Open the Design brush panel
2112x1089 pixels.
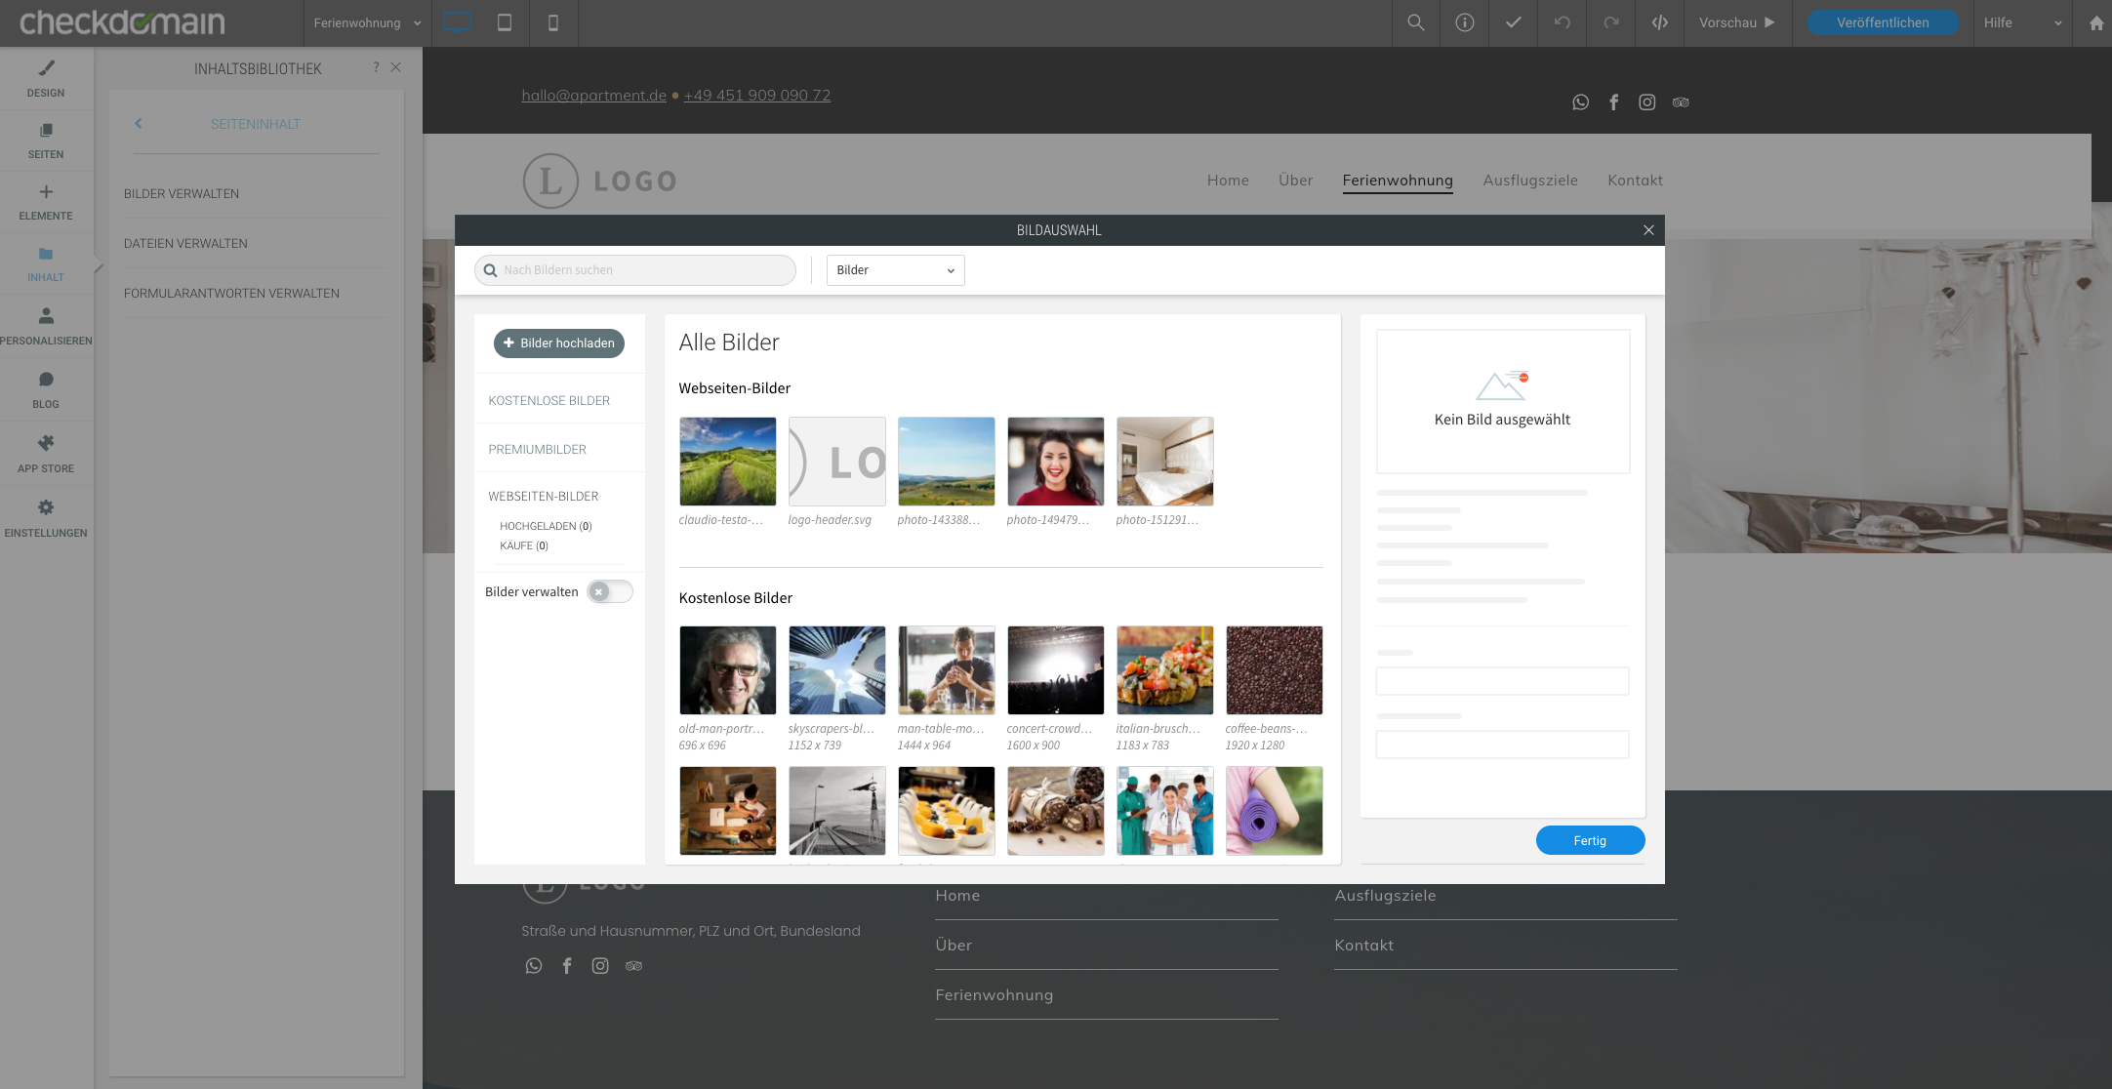coord(46,78)
